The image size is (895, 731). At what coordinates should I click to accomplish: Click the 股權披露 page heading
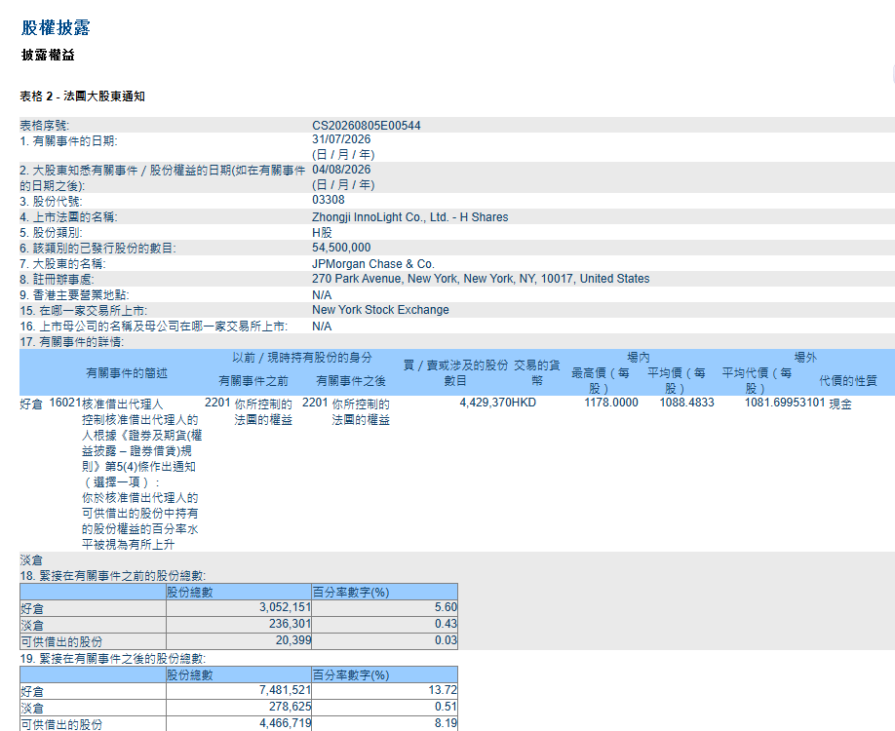[x=56, y=28]
